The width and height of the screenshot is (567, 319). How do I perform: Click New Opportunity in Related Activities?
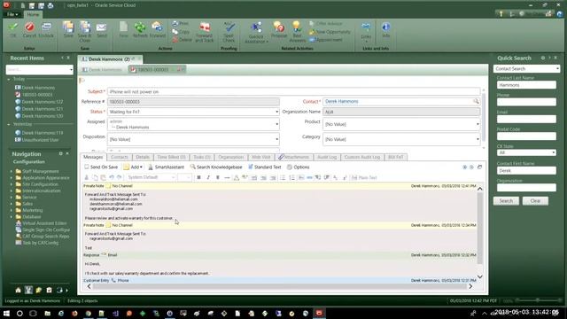coord(330,32)
